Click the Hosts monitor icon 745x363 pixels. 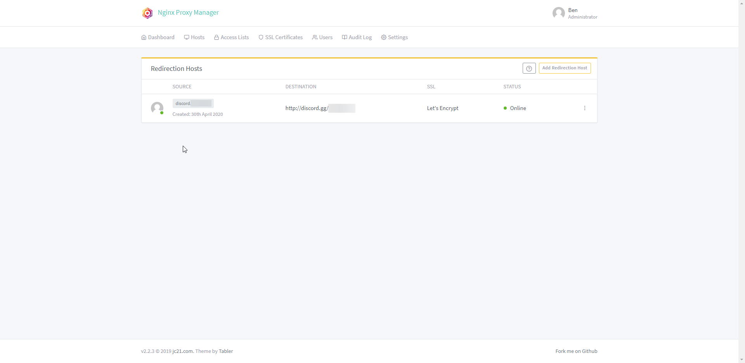(x=187, y=37)
